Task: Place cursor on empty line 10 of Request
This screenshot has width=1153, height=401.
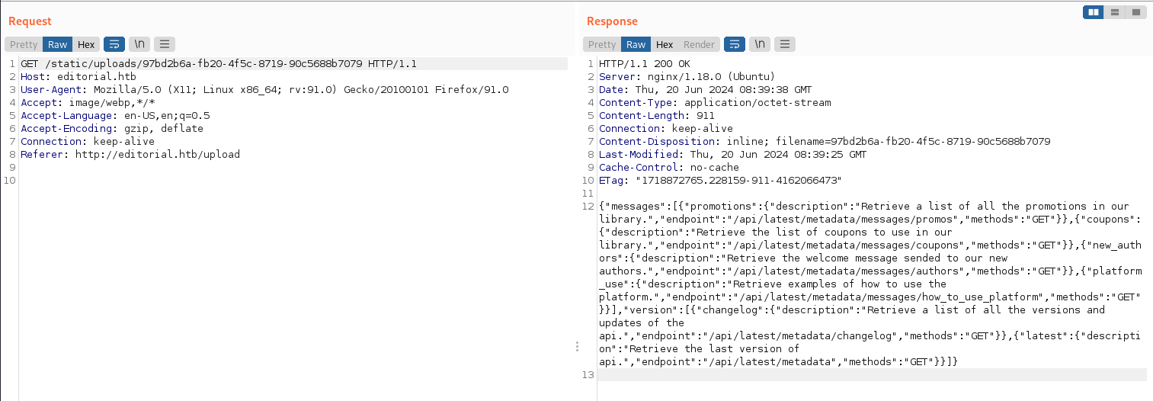Action: [293, 181]
